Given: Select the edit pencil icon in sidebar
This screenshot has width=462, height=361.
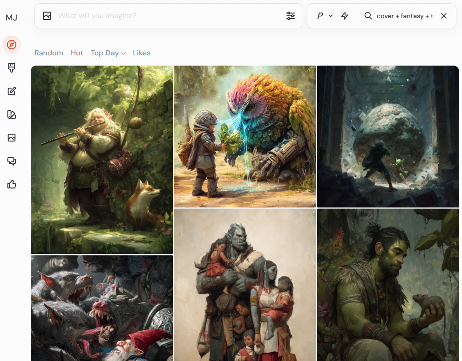Looking at the screenshot, I should click(x=12, y=91).
